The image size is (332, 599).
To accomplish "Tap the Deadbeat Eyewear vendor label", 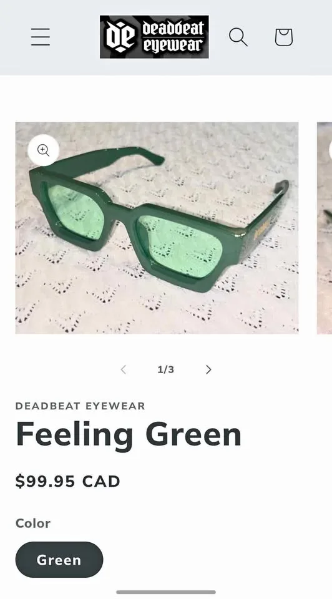I will pos(81,406).
